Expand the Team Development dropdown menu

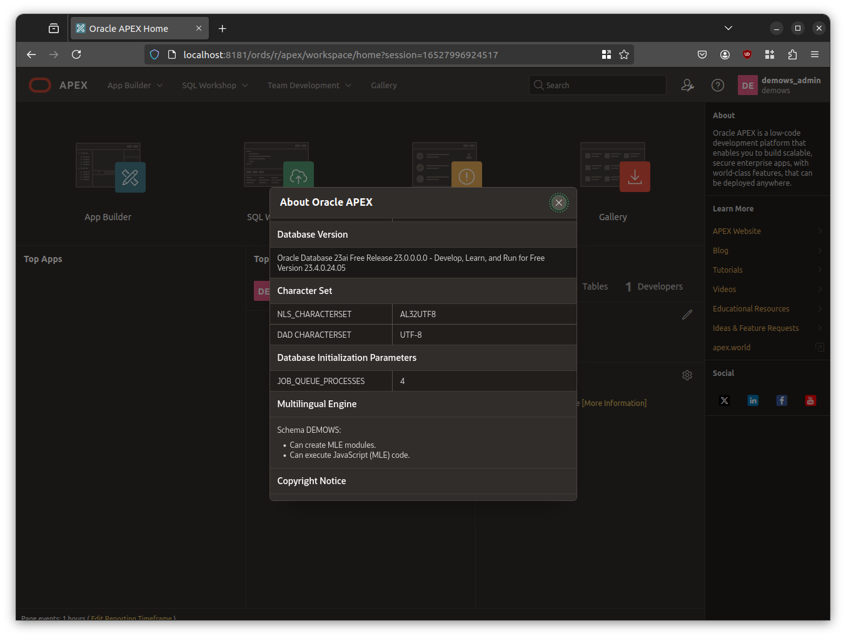tap(309, 86)
